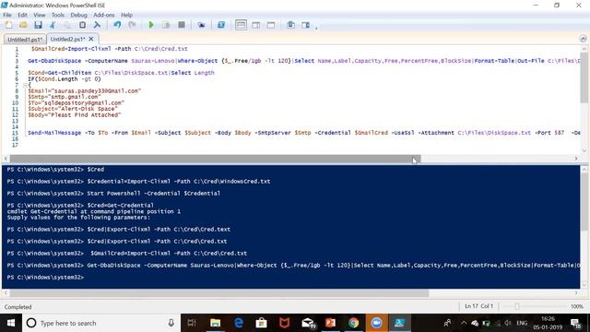
Task: Click the console pane horizontal scrollbar thumb
Action: click(x=219, y=293)
